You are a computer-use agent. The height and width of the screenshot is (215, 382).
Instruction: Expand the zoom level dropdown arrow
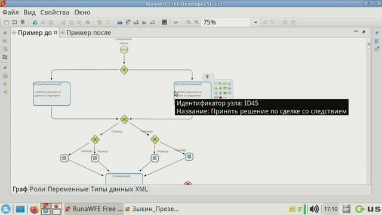click(255, 23)
